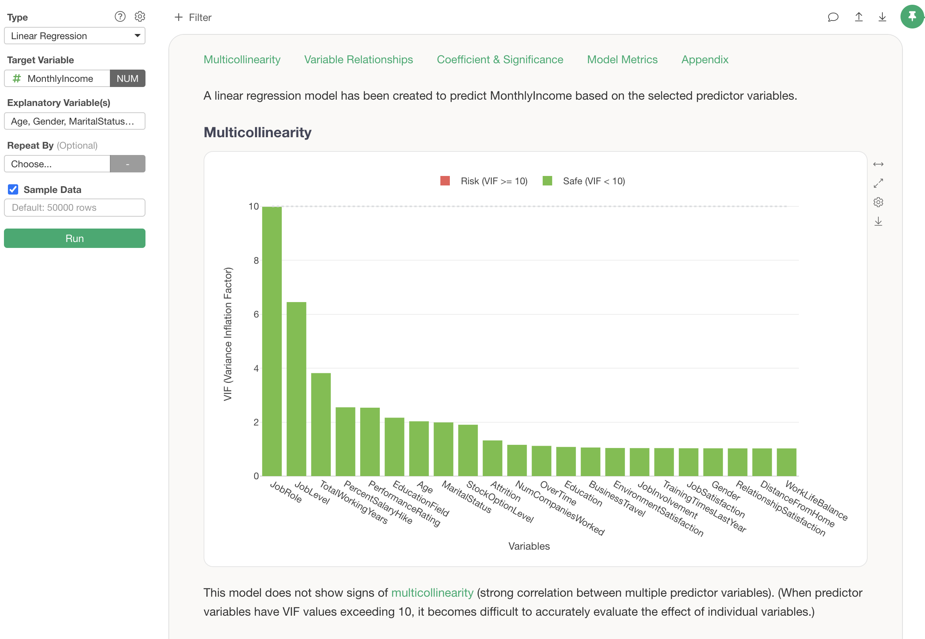Uncheck the Sample Data checkbox

pos(13,189)
